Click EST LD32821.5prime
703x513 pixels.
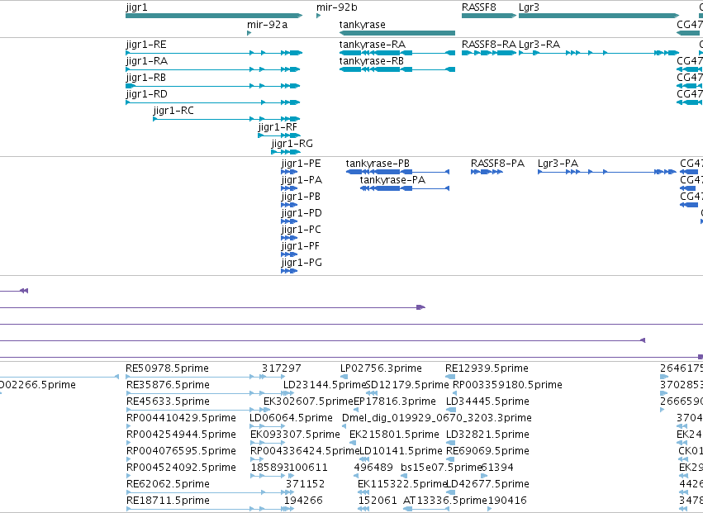tap(451, 443)
